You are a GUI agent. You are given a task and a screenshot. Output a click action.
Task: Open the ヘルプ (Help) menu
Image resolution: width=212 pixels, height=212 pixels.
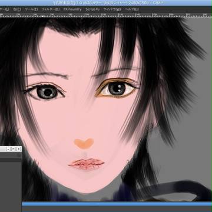coord(132,9)
